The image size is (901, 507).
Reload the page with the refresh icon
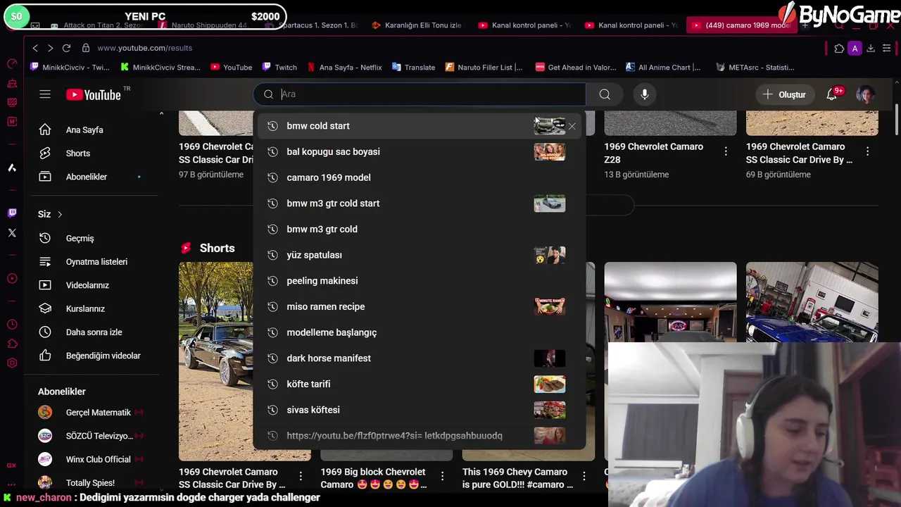[x=66, y=48]
